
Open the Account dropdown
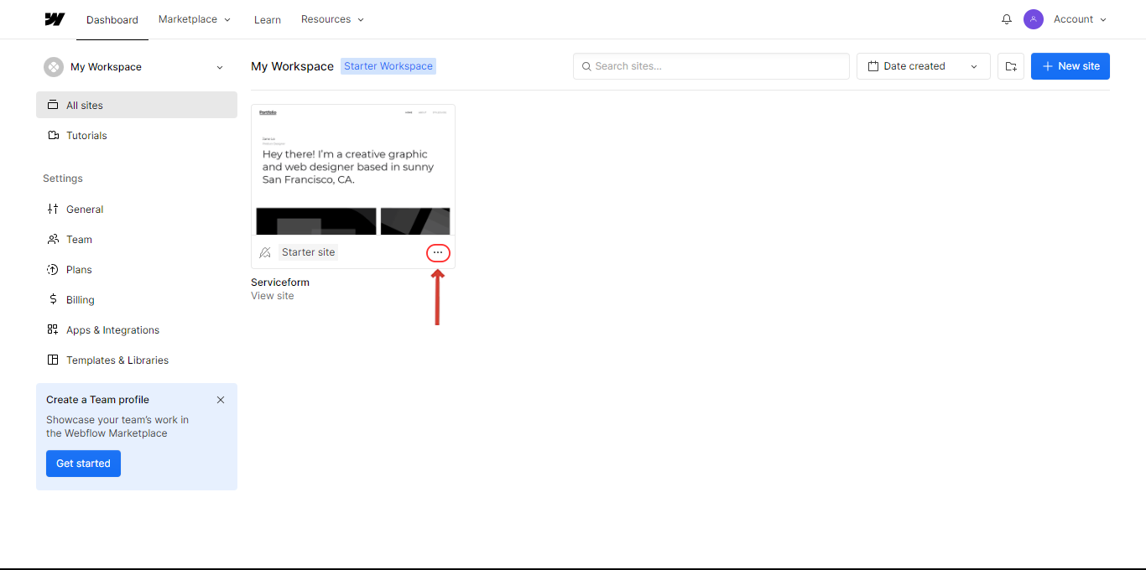pos(1081,19)
